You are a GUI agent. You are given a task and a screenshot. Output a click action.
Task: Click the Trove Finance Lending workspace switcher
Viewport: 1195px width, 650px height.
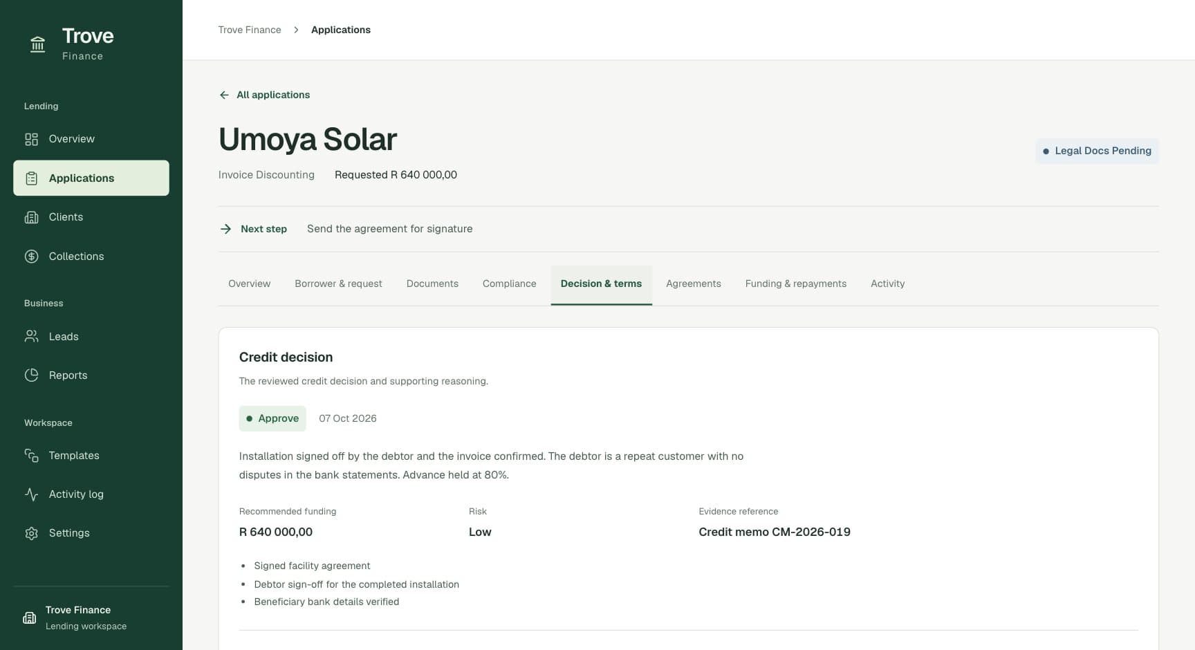[x=91, y=618]
